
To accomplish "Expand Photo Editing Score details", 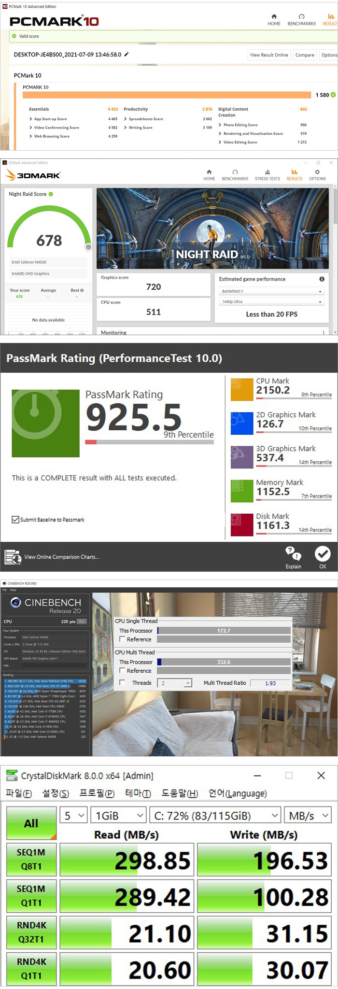I will pos(220,125).
